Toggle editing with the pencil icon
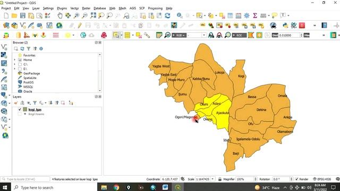This screenshot has width=340, height=191. 80,25
